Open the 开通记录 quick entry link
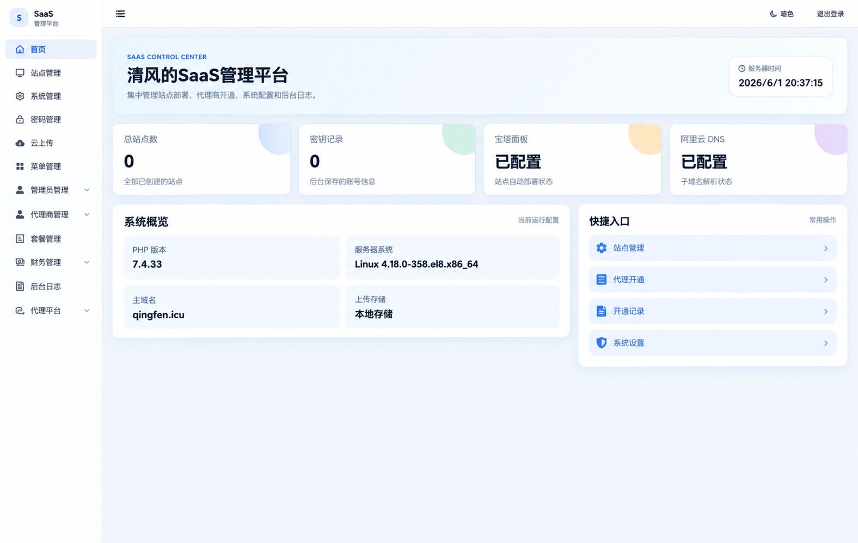The width and height of the screenshot is (858, 543). (x=713, y=311)
